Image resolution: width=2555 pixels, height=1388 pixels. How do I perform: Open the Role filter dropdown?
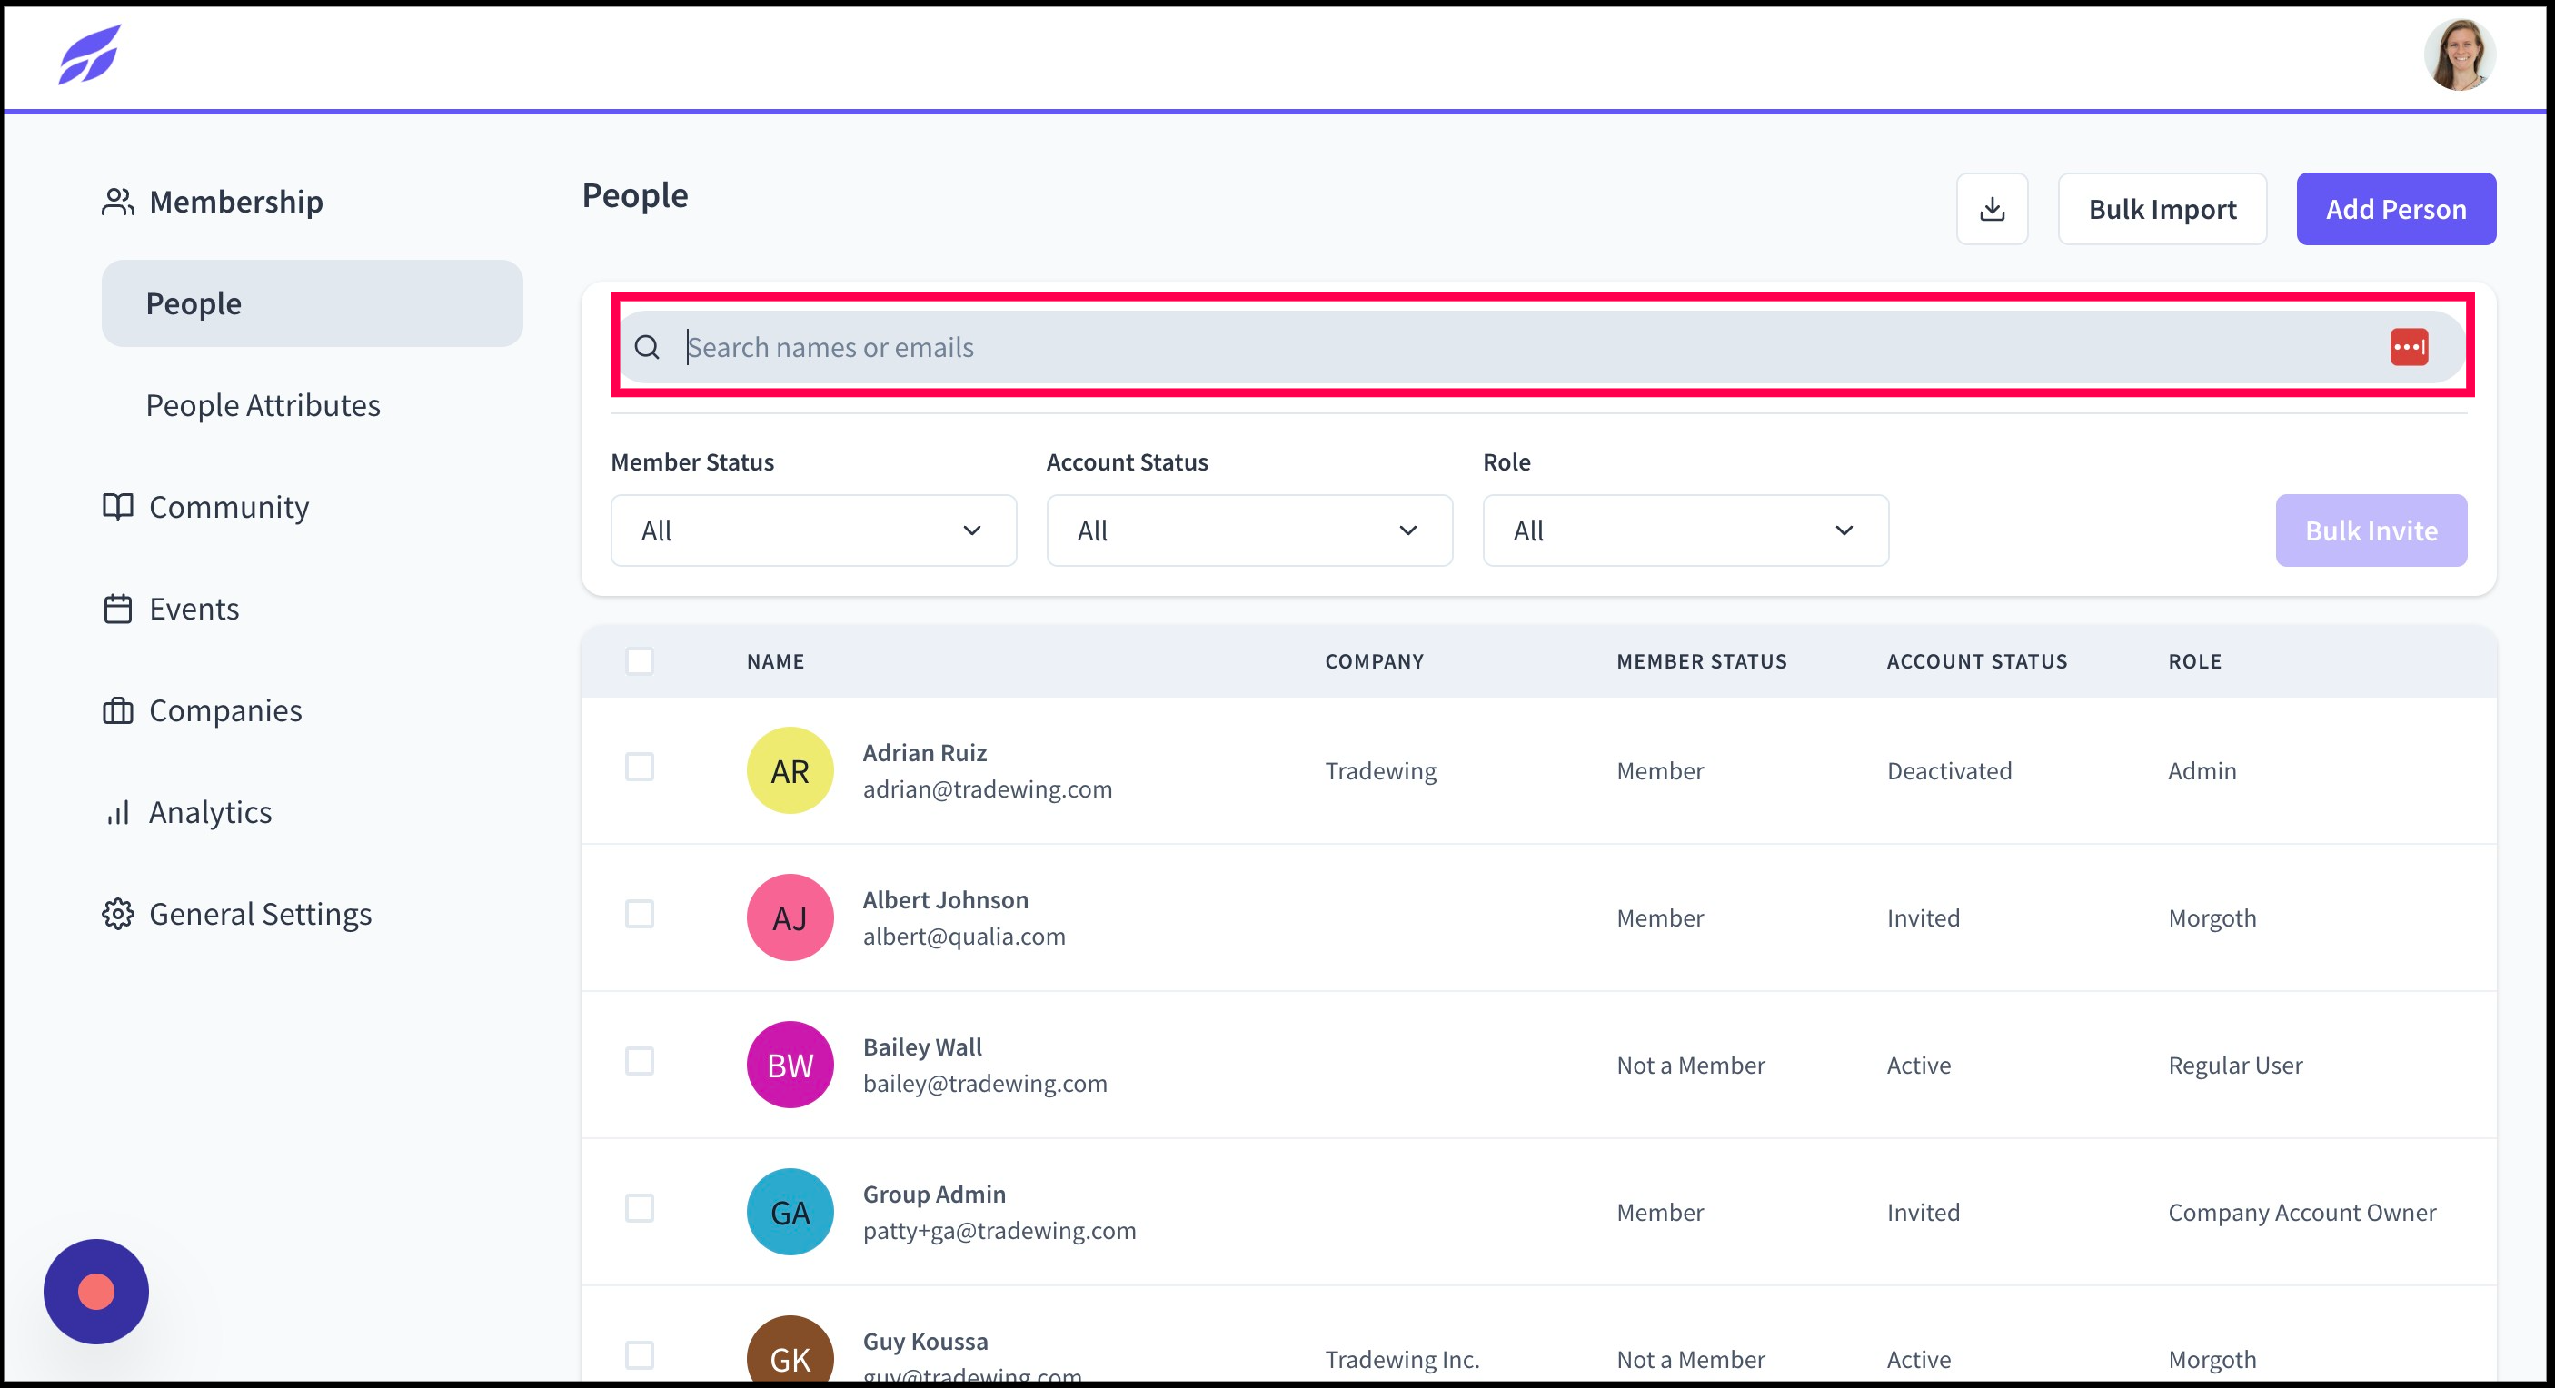point(1685,530)
